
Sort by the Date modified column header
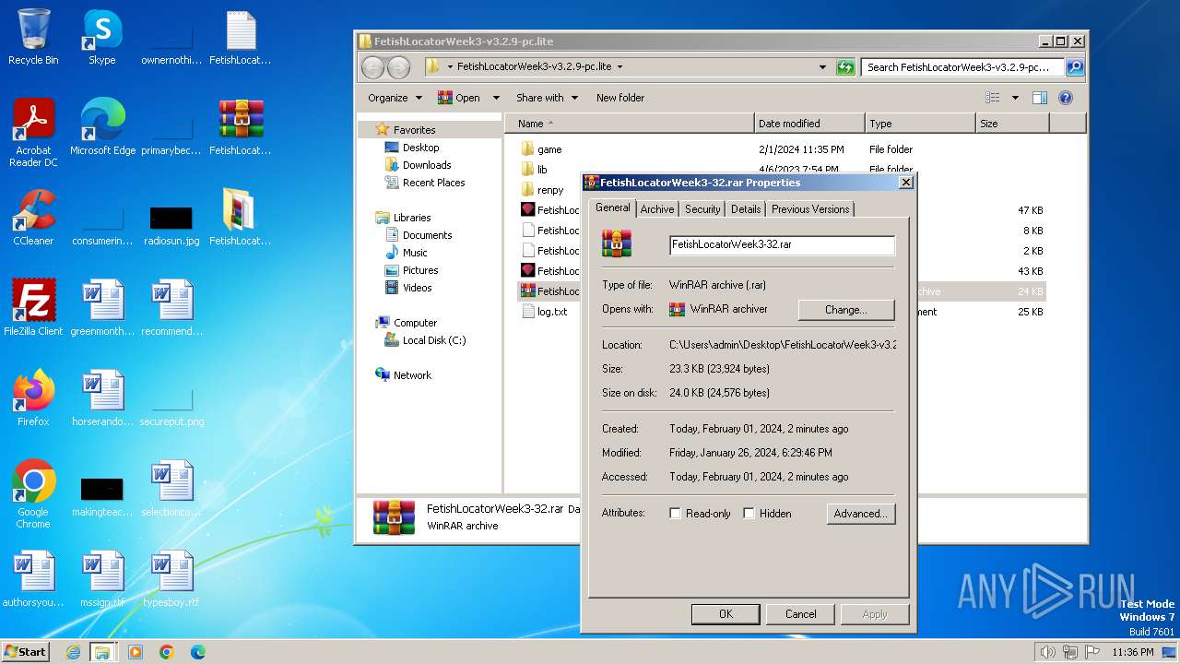click(x=809, y=124)
